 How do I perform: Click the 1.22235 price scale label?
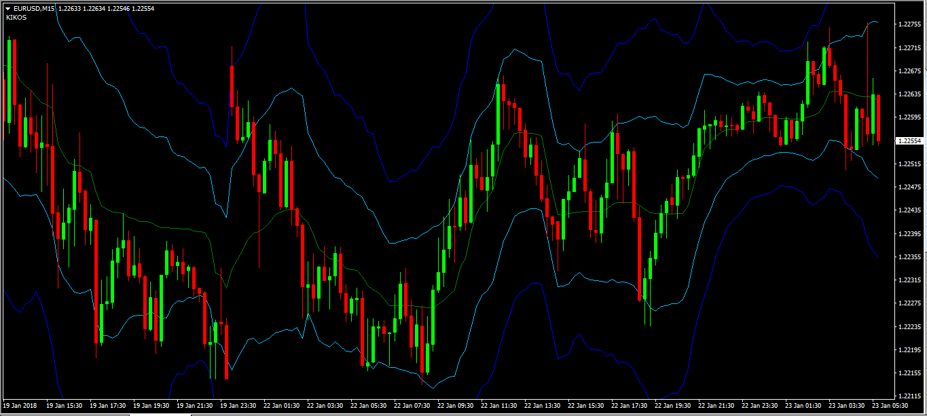pos(909,327)
